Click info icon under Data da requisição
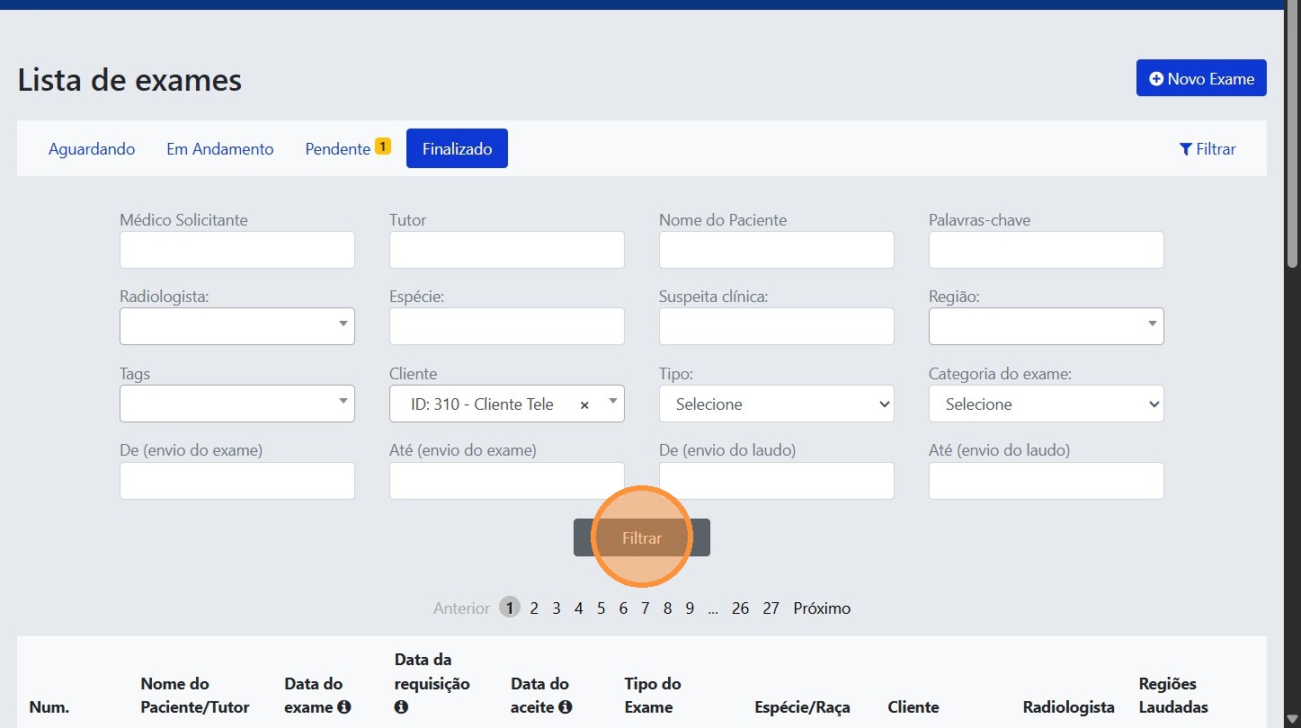Screen dimensions: 1301x728 pos(401,707)
